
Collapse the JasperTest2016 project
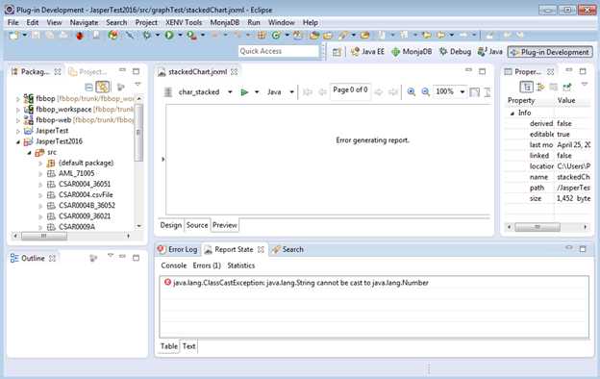17,141
